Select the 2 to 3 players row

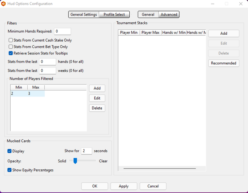pos(28,93)
